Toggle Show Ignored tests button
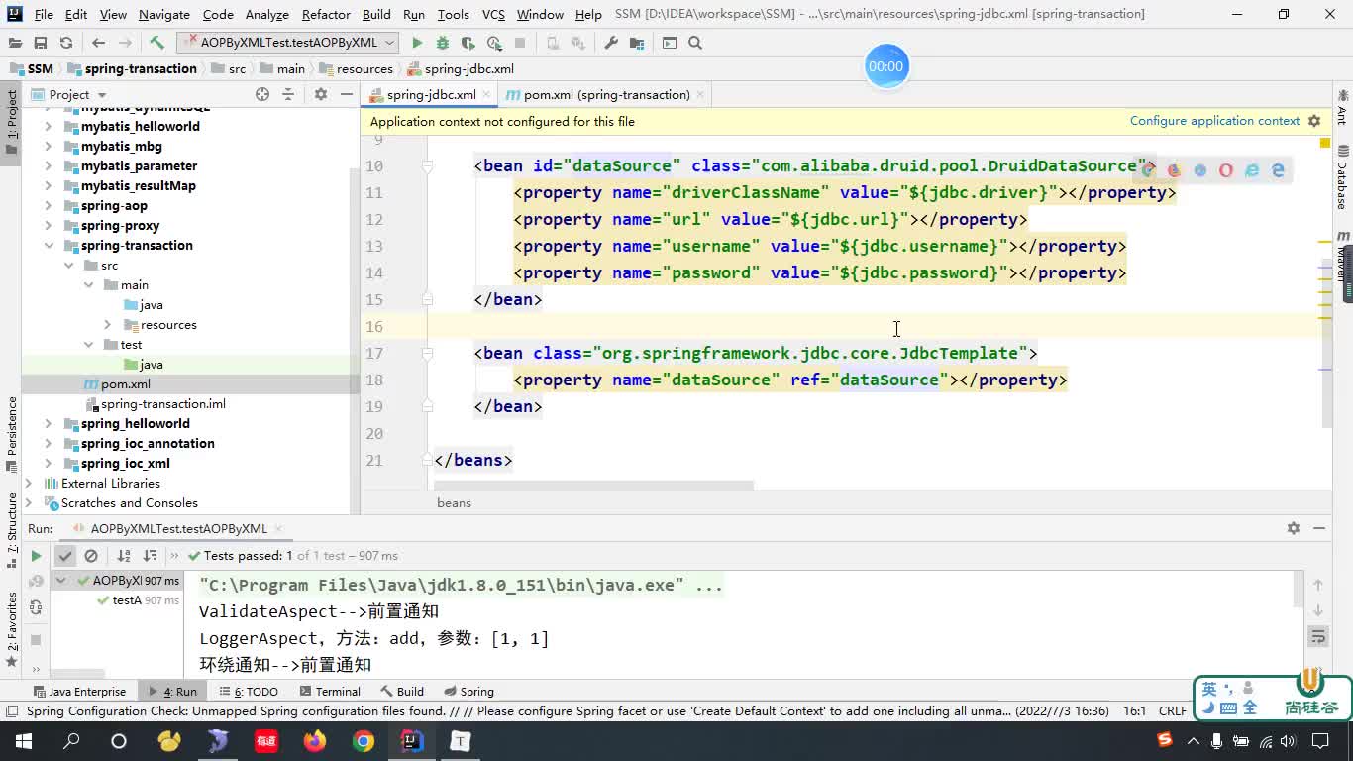 point(91,556)
